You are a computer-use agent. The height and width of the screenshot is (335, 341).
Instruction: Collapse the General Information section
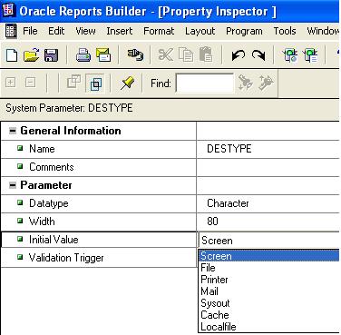[13, 131]
